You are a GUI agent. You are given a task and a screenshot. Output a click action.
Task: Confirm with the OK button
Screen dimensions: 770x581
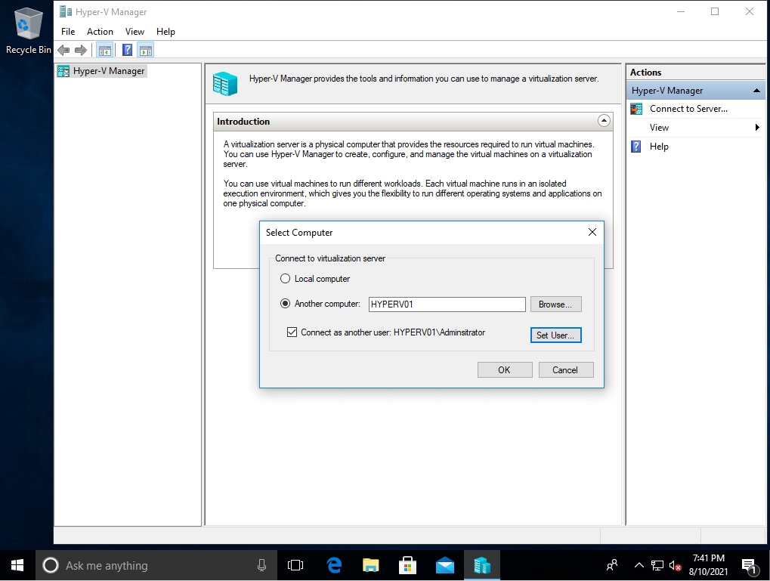tap(504, 369)
